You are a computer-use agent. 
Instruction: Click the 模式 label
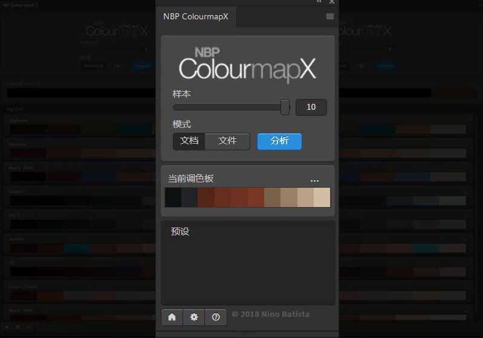(x=182, y=124)
